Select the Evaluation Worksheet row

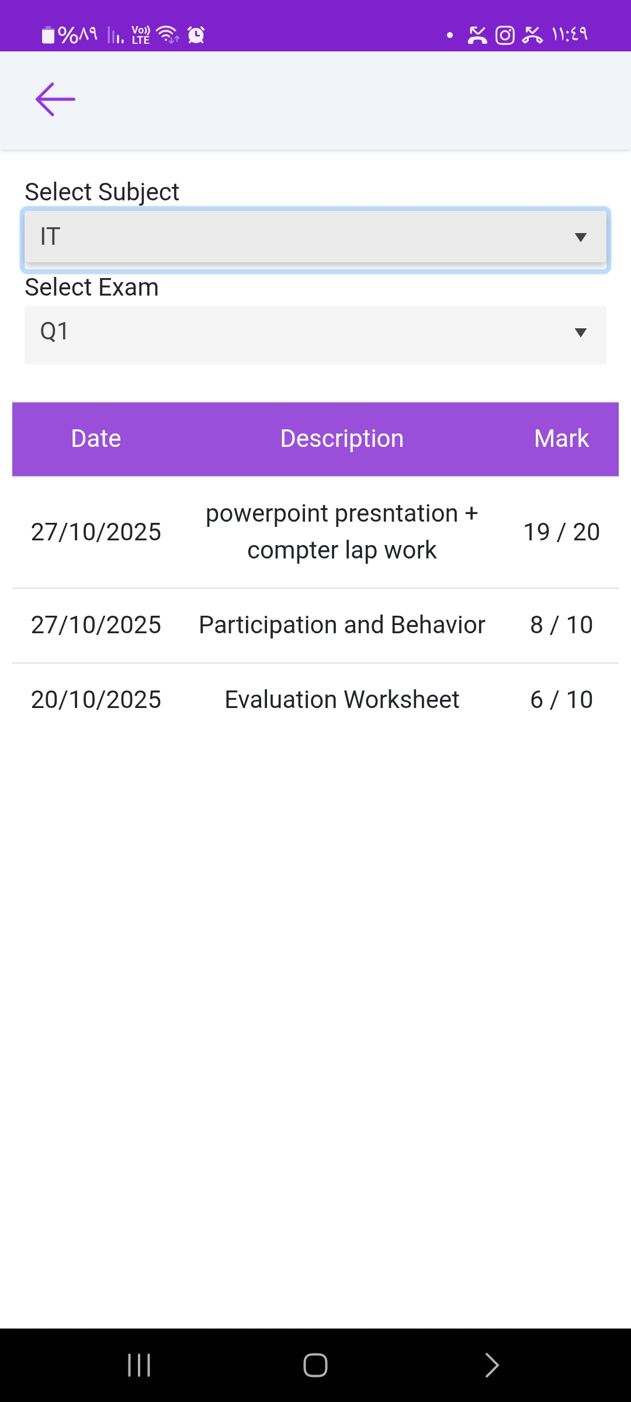coord(342,700)
